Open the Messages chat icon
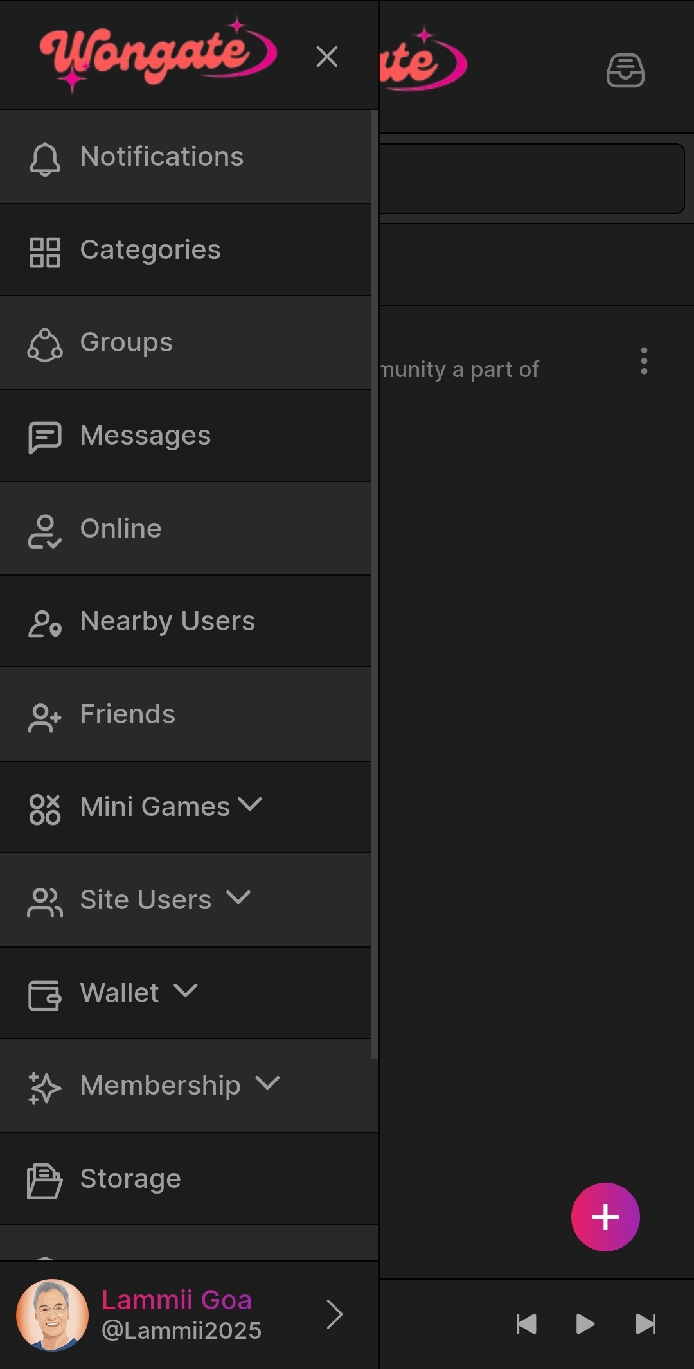 45,437
